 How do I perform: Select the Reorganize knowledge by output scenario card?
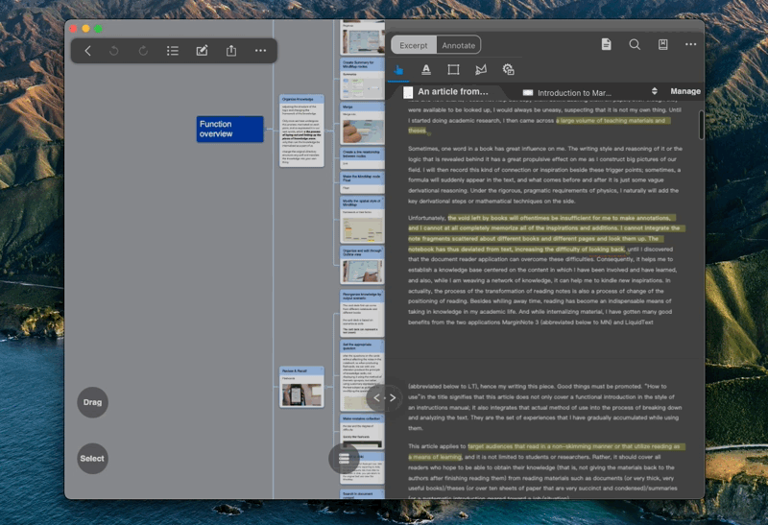[x=363, y=313]
